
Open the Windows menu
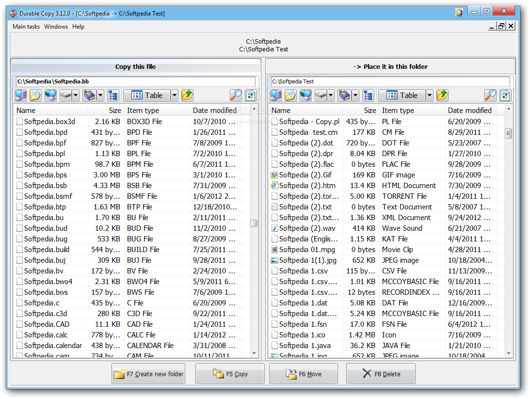56,27
